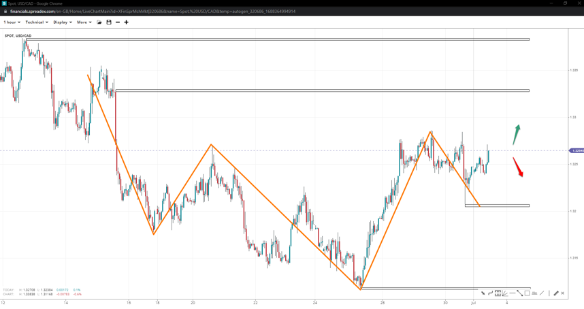
Task: Expand the 1 hour timeframe dropdown
Action: 12,22
